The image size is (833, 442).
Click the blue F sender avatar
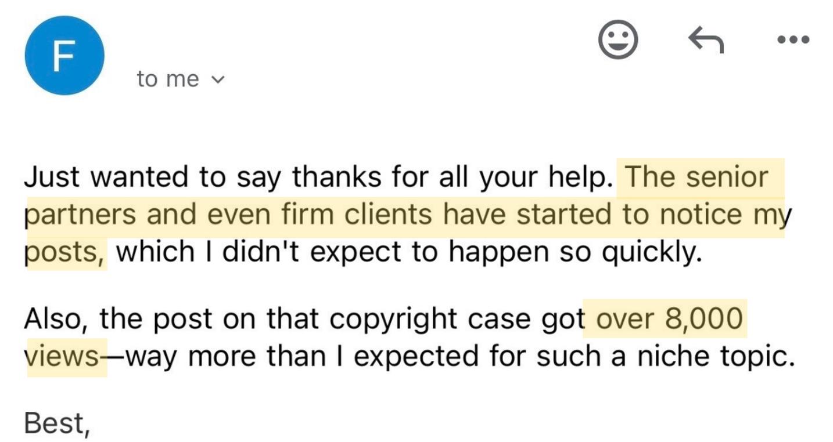[x=64, y=56]
